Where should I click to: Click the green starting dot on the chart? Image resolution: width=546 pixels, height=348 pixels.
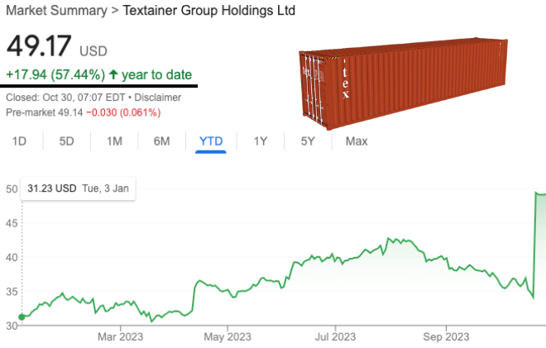tap(22, 316)
